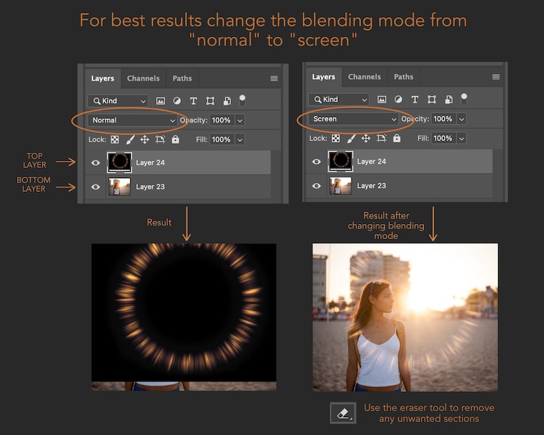Open right Layers panel hamburger menu
This screenshot has height=435, width=544.
tap(496, 77)
